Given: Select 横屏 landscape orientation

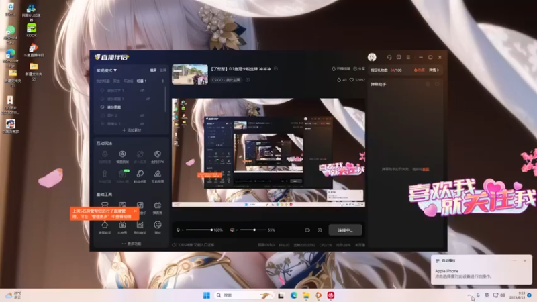Looking at the screenshot, I should 153,70.
